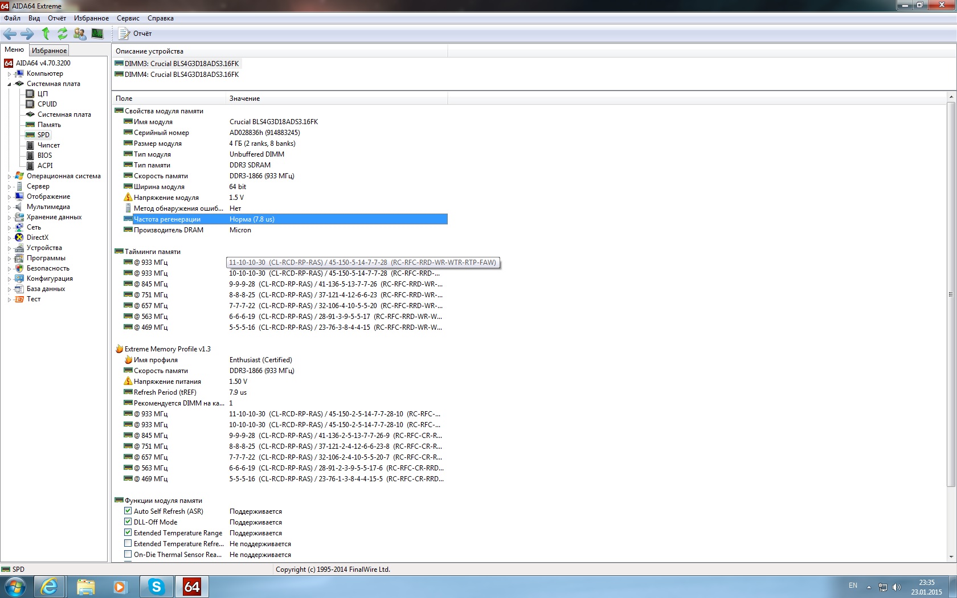
Task: Open the BIOS page in the tree
Action: coord(44,155)
